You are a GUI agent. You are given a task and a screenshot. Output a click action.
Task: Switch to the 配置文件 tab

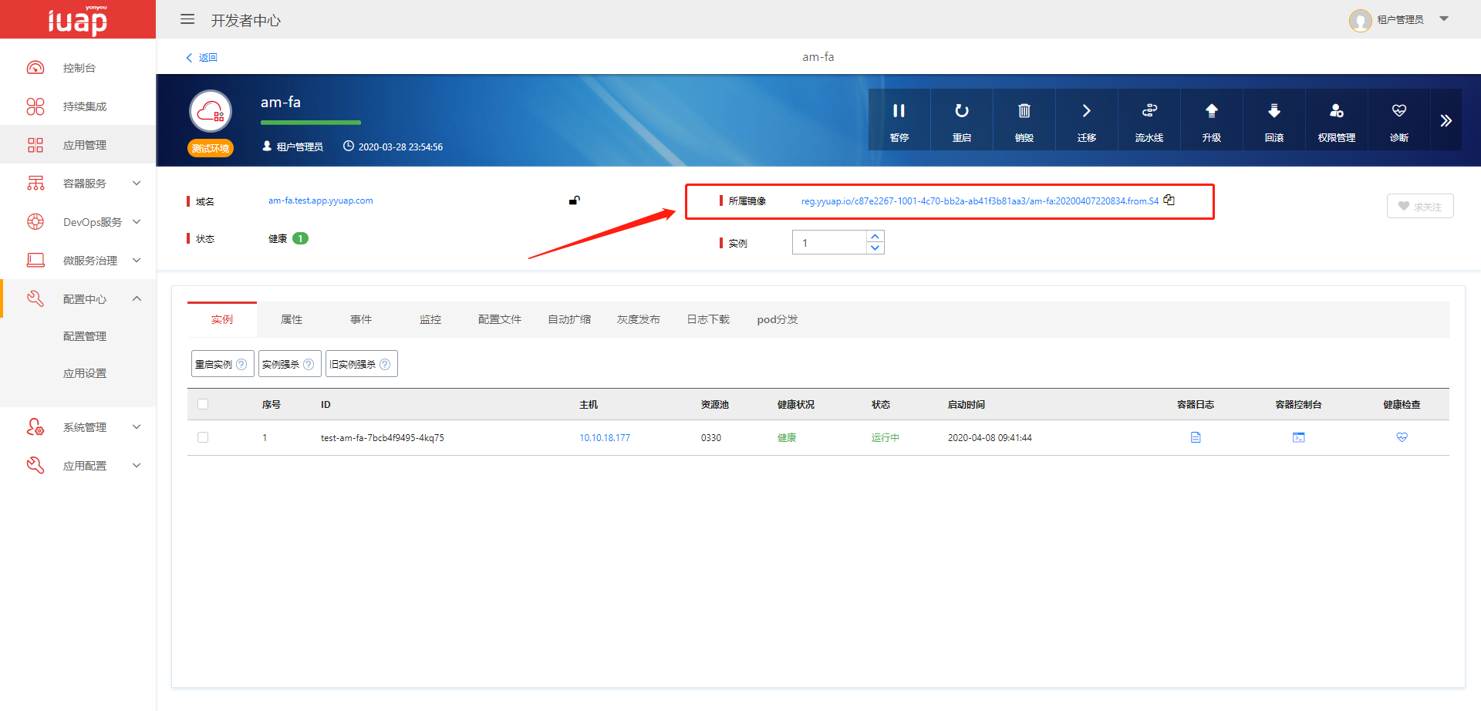click(500, 319)
